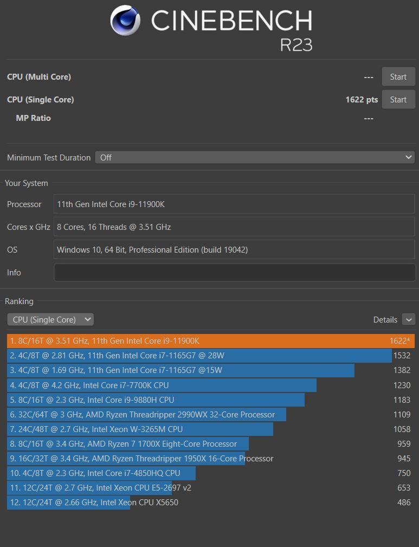The image size is (419, 547).
Task: Select ranking row Threadripper 2990WX 32-Core
Action: click(x=211, y=414)
